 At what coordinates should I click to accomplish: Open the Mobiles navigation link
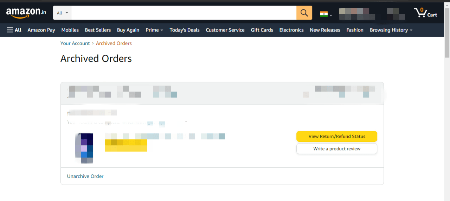click(70, 30)
